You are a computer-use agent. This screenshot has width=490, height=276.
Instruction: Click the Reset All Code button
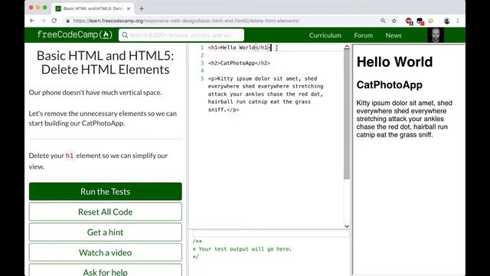click(x=106, y=212)
